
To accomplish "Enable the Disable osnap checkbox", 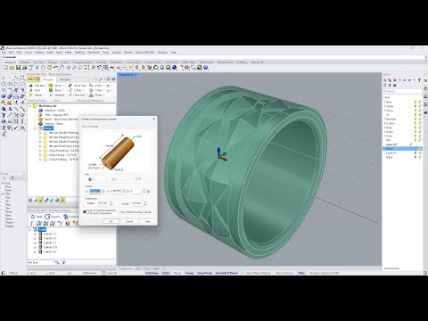I will point(3,226).
